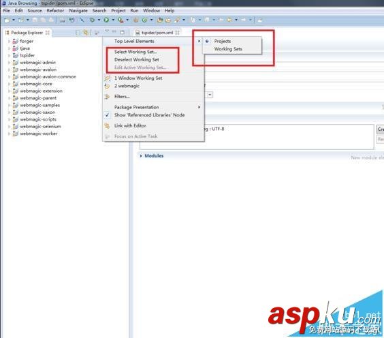Open the Package Explorer view menu triangle

(x=107, y=31)
